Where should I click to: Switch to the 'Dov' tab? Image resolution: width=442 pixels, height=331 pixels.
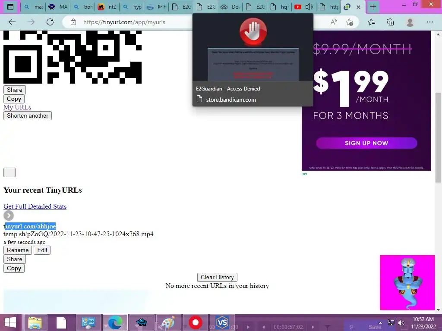coord(230,7)
